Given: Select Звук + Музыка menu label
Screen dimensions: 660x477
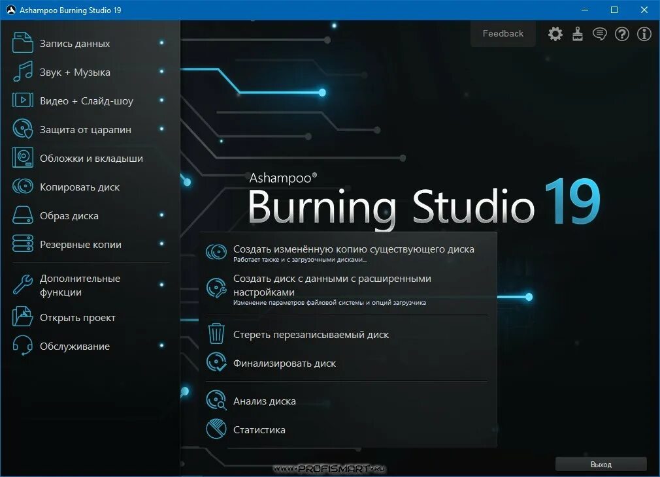Looking at the screenshot, I should click(75, 72).
